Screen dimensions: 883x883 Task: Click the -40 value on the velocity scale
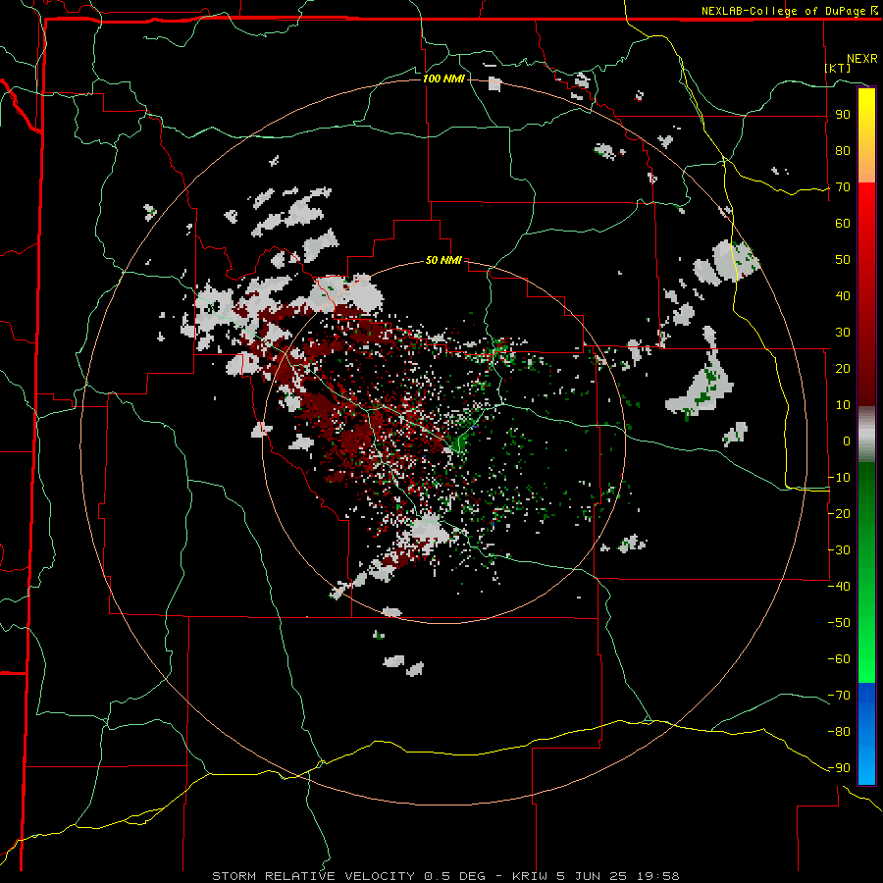click(839, 587)
